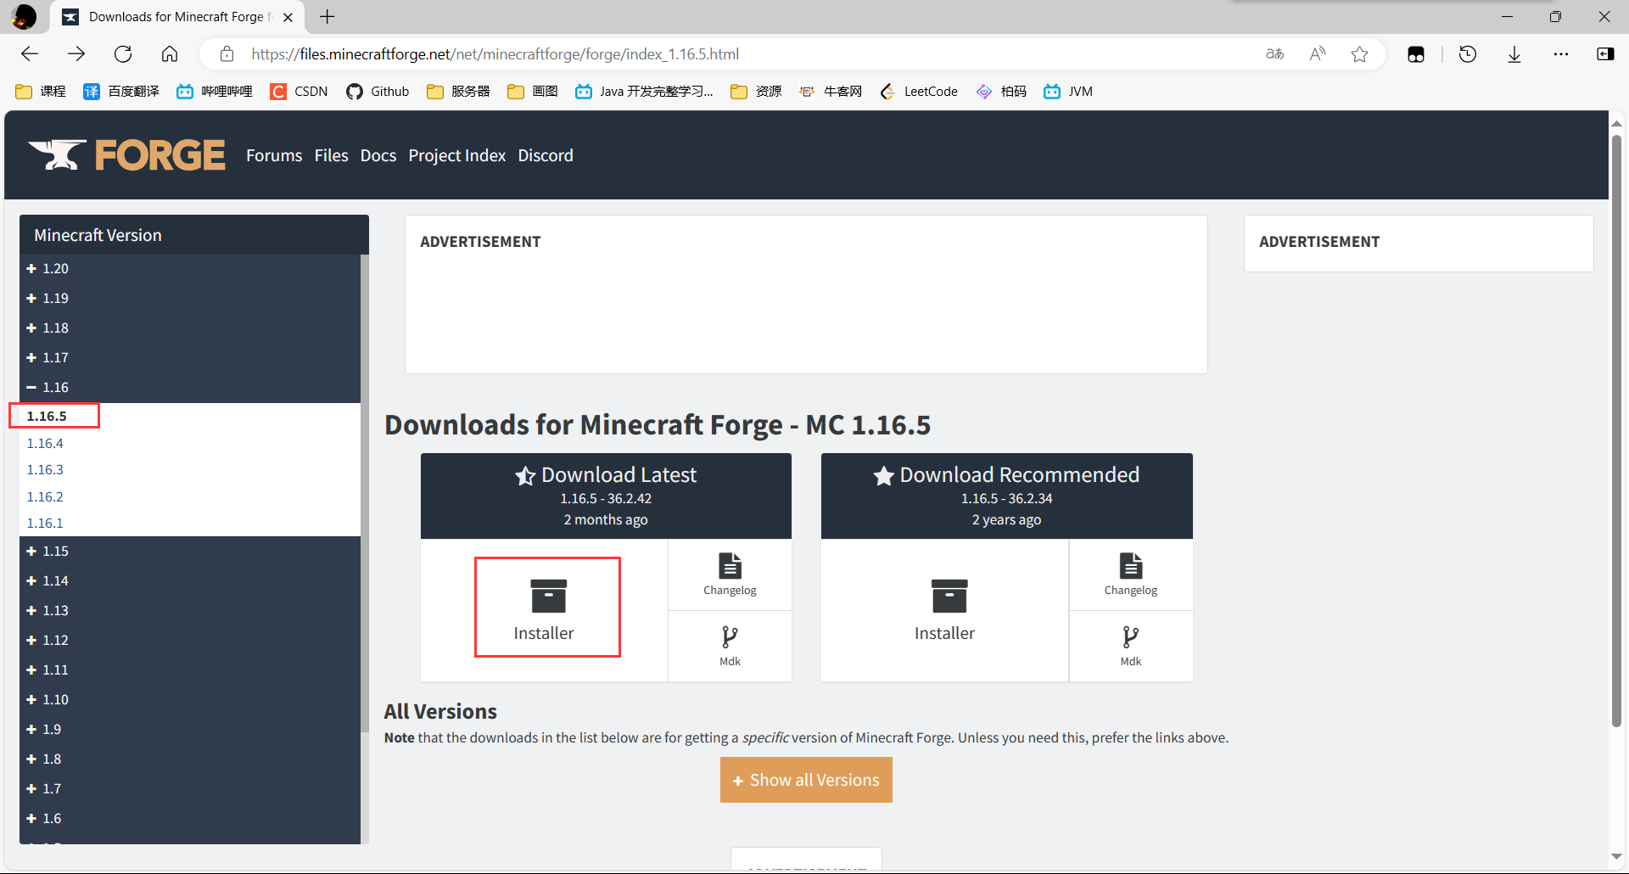Open the 百度翻译 bookmark

(x=121, y=92)
